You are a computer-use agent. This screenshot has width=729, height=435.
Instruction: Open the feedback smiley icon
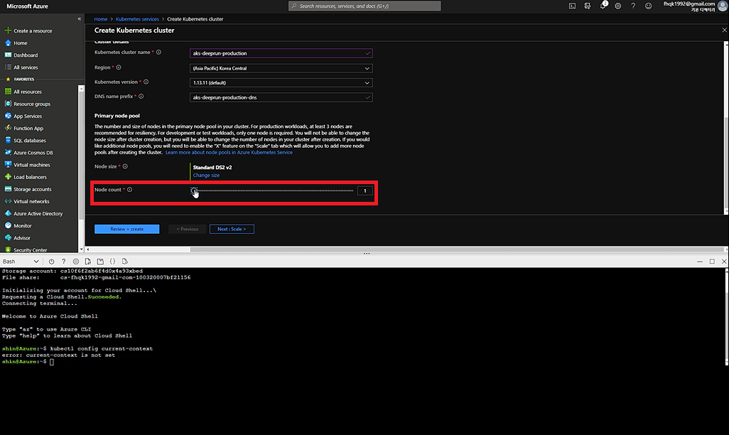tap(648, 6)
